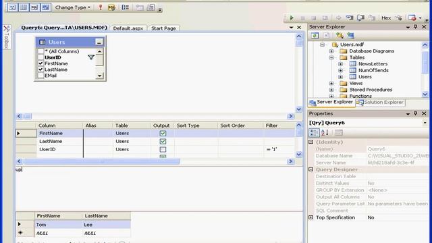432x243 pixels.
Task: Collapse the Tables folder
Action: [x=331, y=57]
